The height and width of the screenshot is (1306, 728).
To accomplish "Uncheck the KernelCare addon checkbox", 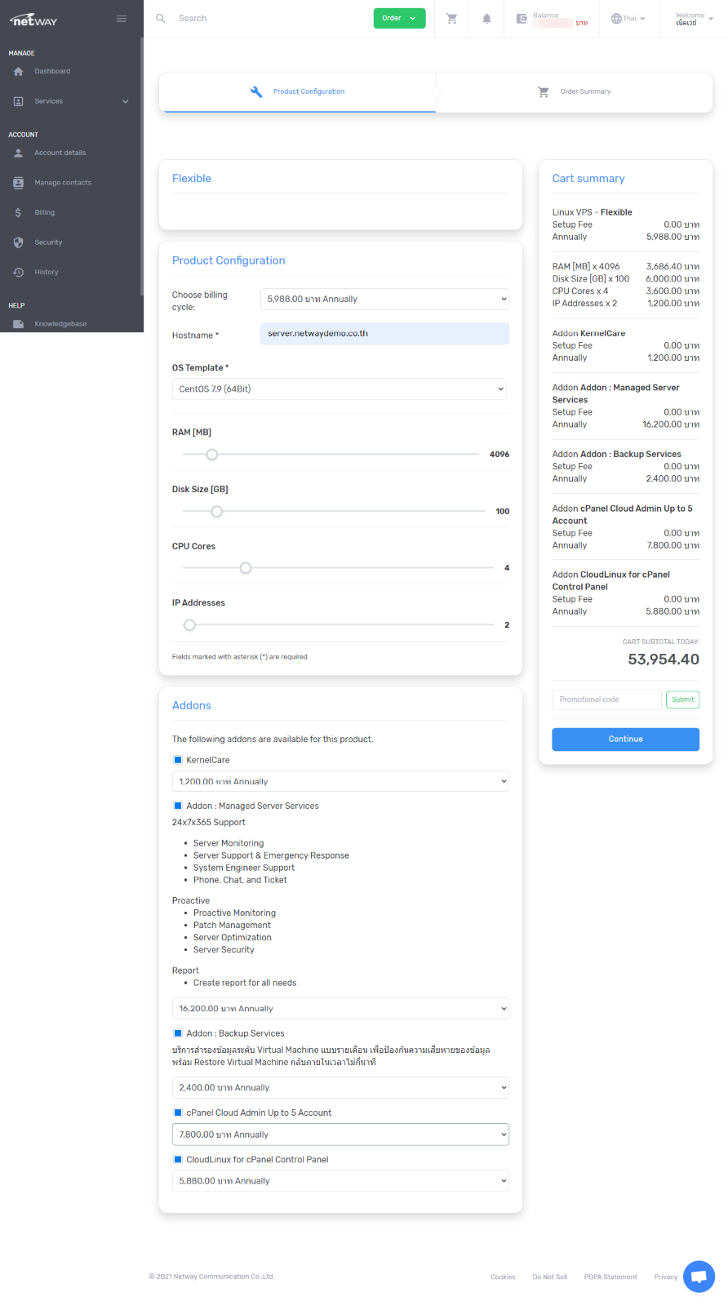I will [x=178, y=760].
